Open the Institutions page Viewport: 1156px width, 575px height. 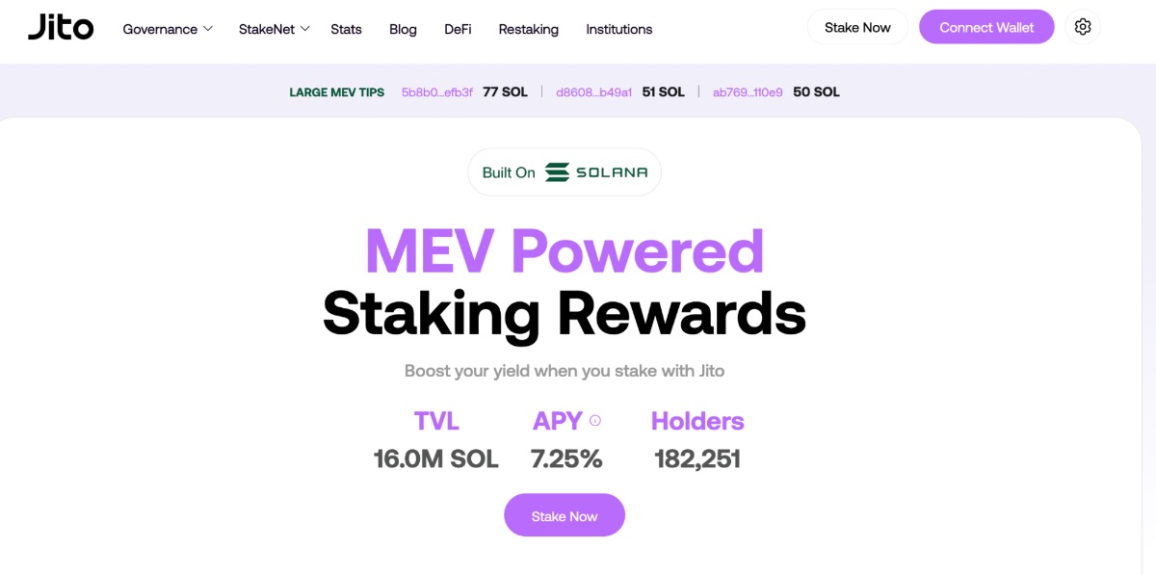coord(618,29)
